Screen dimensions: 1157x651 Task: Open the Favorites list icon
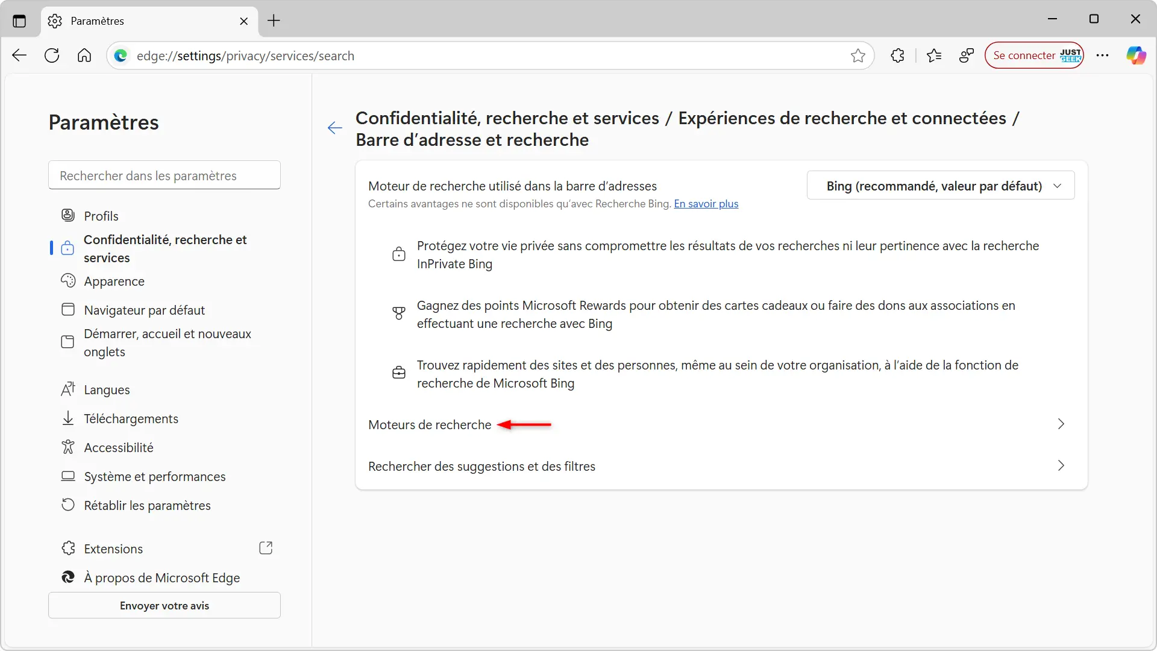(x=934, y=55)
